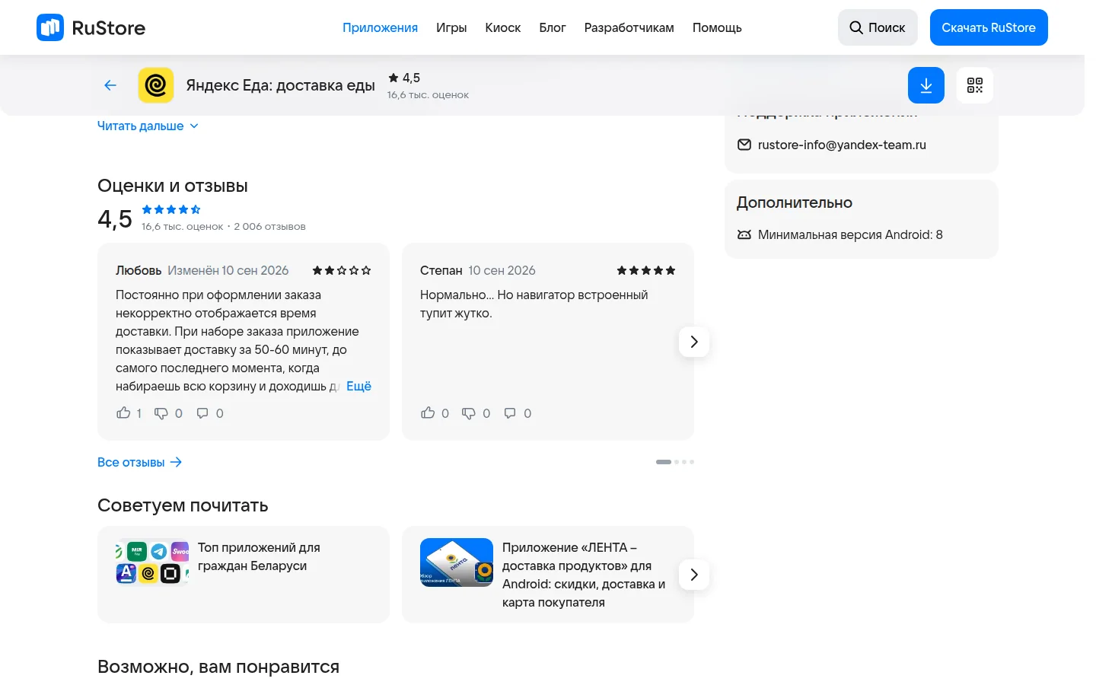Open comments on Любовь's review
The width and height of the screenshot is (1096, 685).
click(202, 413)
